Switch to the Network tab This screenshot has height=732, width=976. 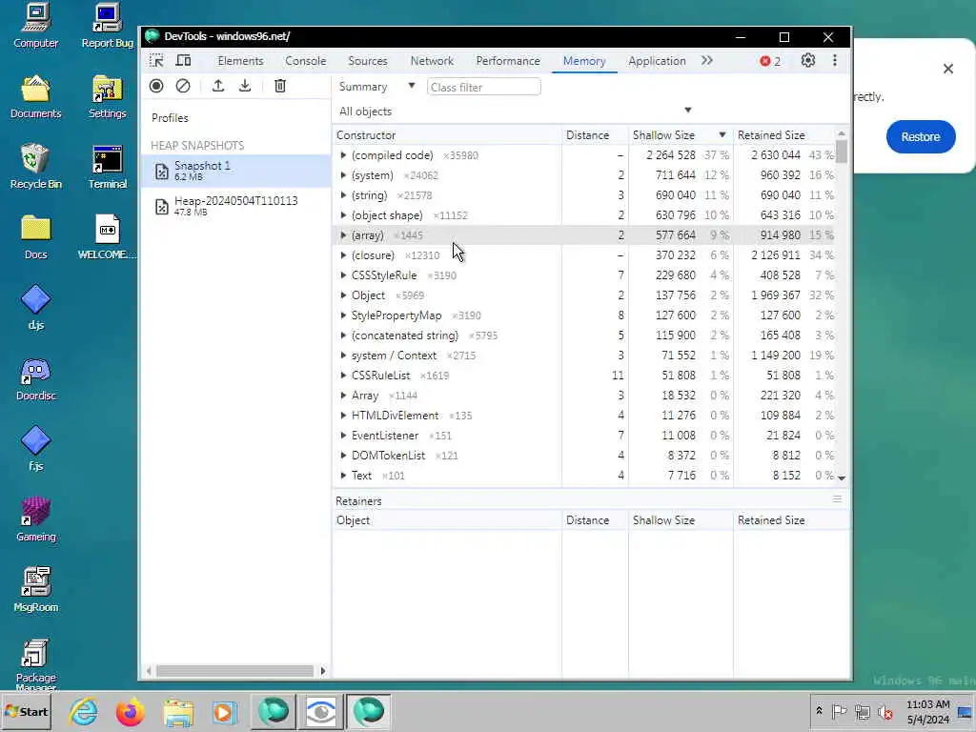(432, 61)
